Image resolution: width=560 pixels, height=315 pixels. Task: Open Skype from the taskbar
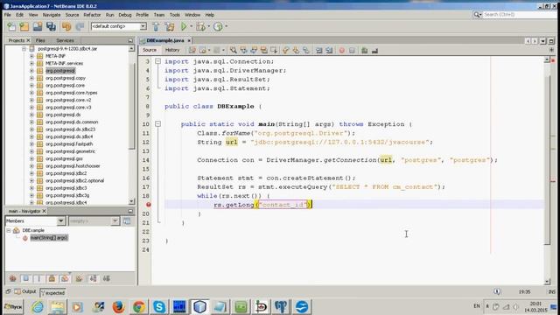[159, 306]
